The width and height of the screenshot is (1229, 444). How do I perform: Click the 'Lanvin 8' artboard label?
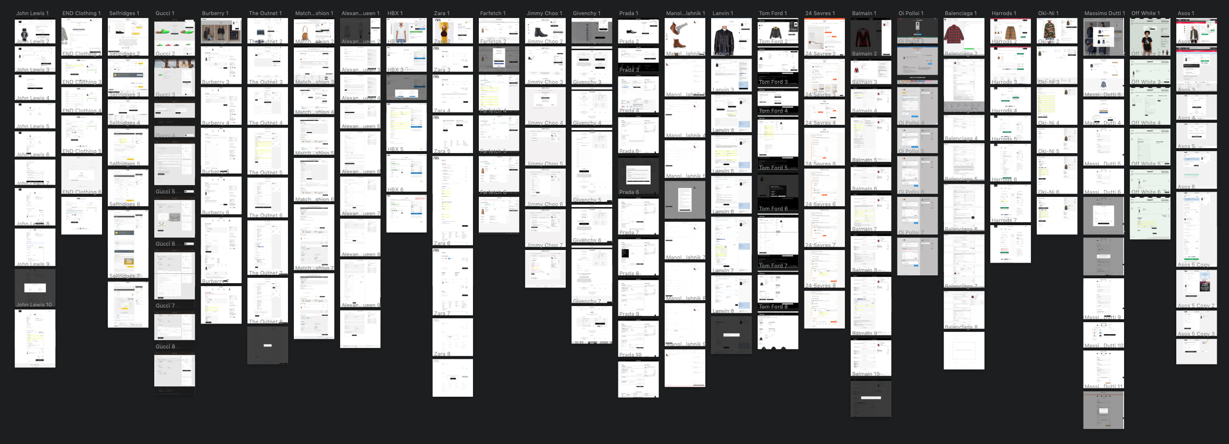click(723, 311)
